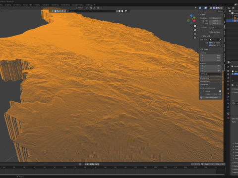Click the zoom magnifier icon in the viewport
Viewport: 238px width, 178px height.
point(195,26)
